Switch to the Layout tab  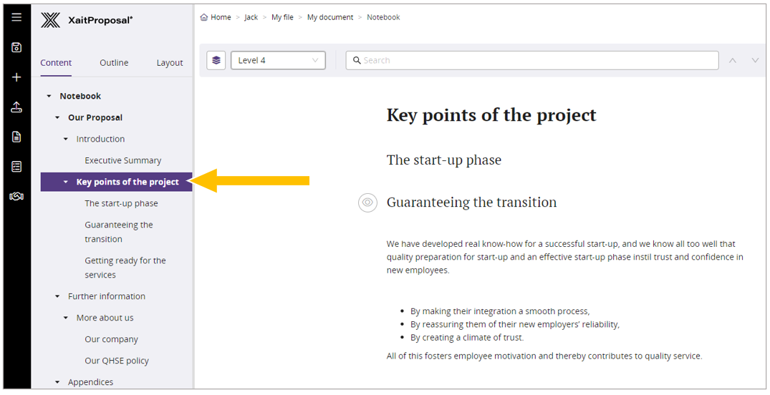pos(170,63)
